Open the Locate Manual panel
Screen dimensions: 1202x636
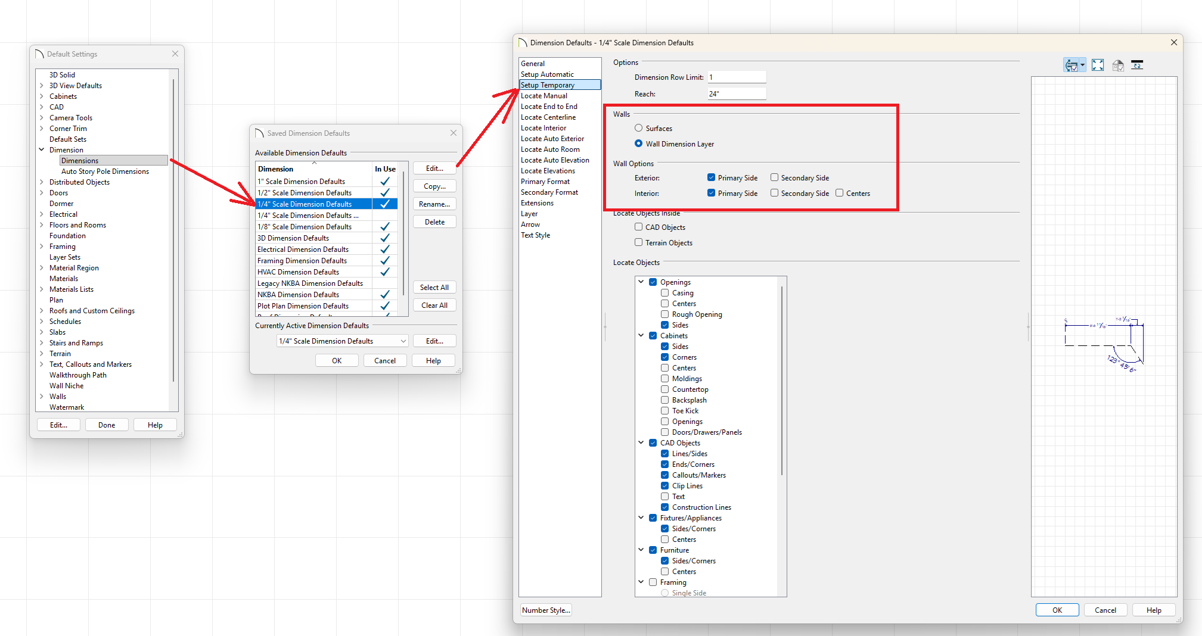tap(544, 96)
